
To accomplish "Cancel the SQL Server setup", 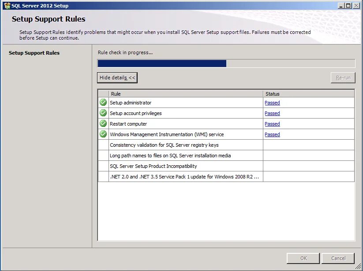I will pyautogui.click(x=338, y=258).
